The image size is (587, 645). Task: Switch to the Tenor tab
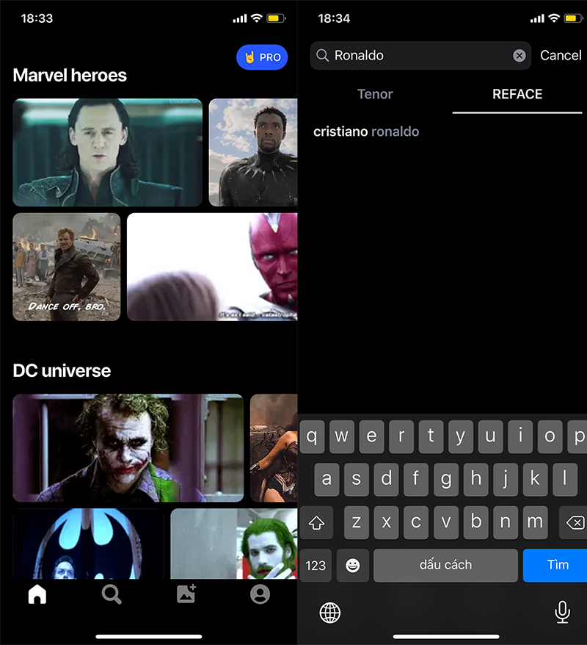(375, 94)
